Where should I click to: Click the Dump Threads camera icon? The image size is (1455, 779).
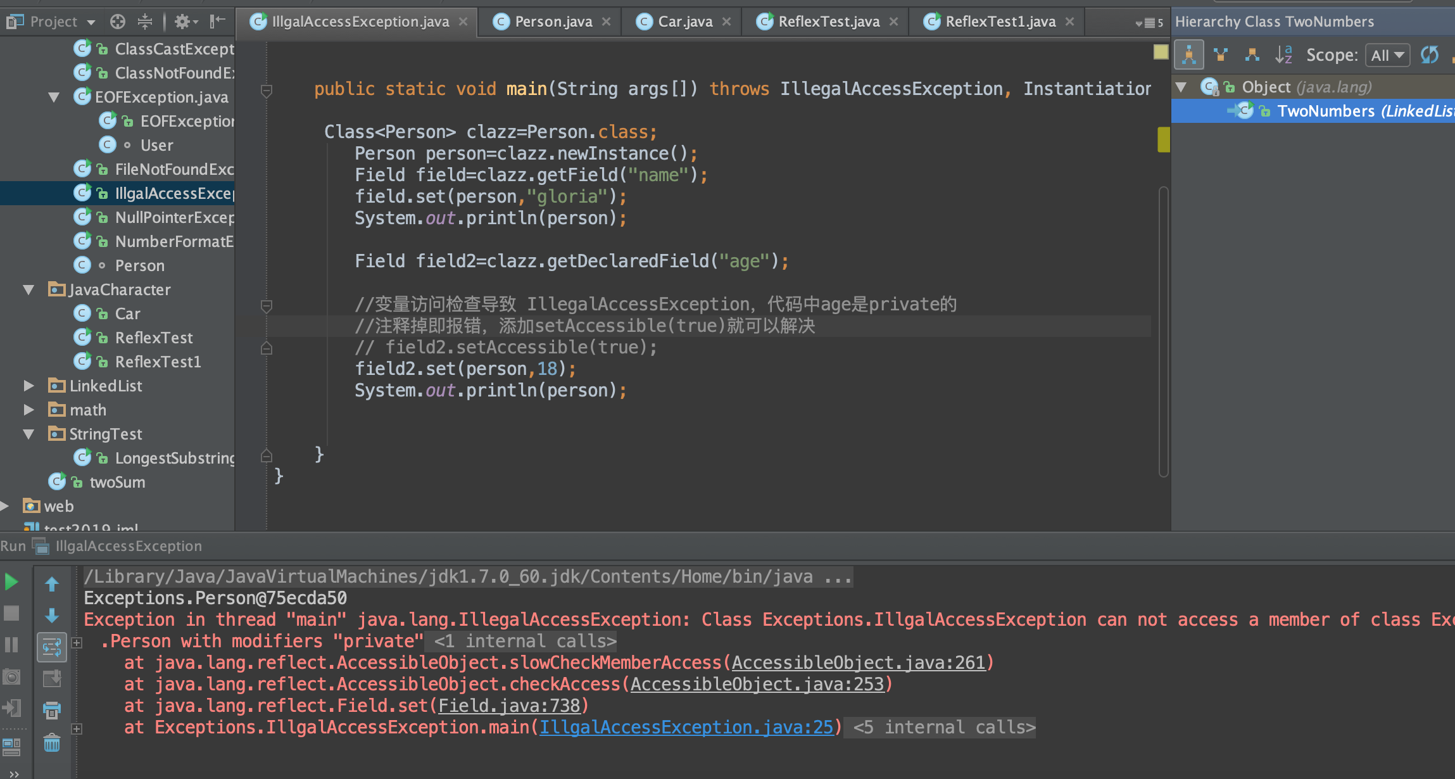pyautogui.click(x=11, y=677)
